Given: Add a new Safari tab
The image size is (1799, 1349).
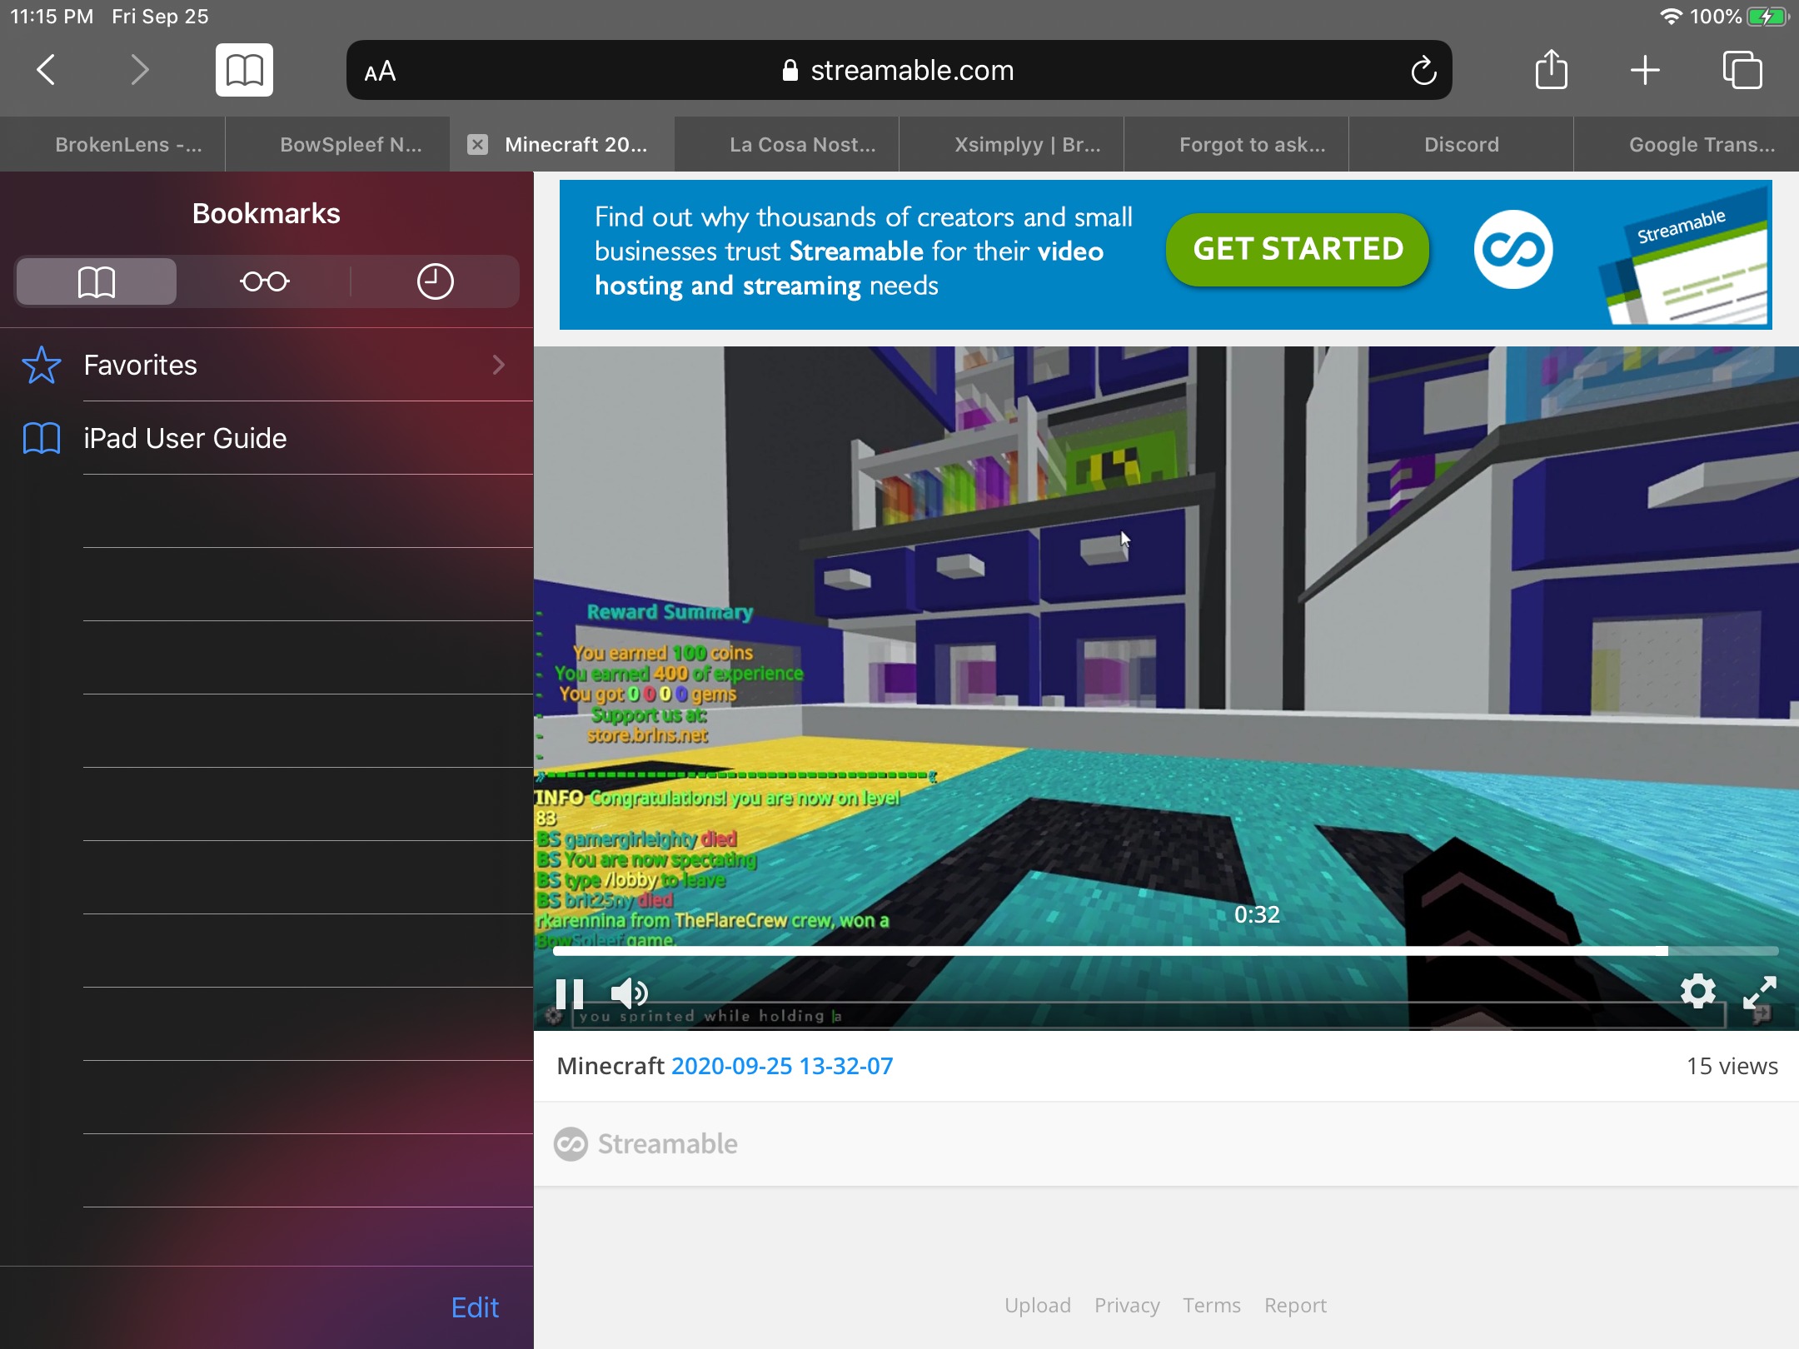Looking at the screenshot, I should (1645, 70).
